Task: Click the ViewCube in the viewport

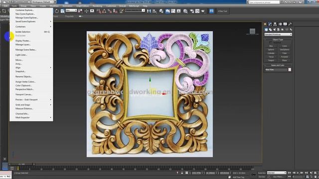Action: [x=253, y=31]
